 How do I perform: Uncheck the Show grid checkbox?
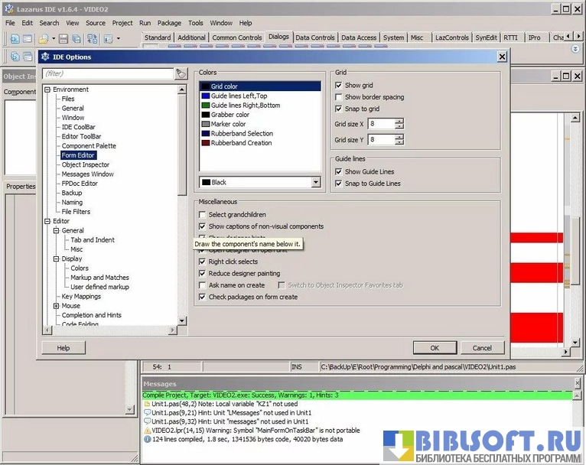[339, 86]
